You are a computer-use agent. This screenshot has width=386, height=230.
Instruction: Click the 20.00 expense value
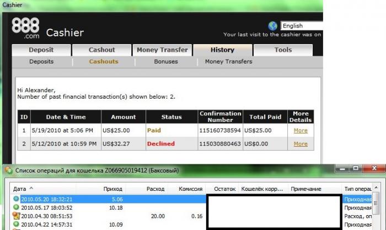pyautogui.click(x=158, y=216)
